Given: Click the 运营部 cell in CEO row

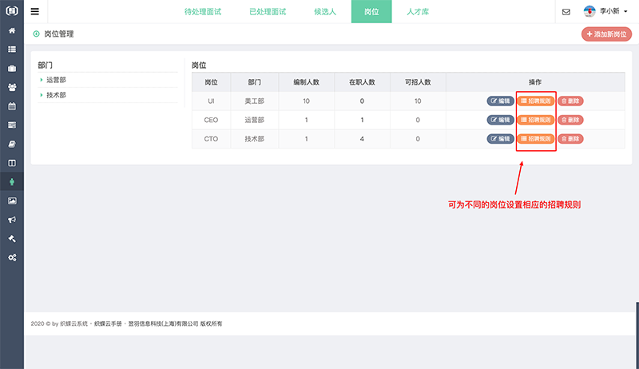Looking at the screenshot, I should tap(254, 120).
